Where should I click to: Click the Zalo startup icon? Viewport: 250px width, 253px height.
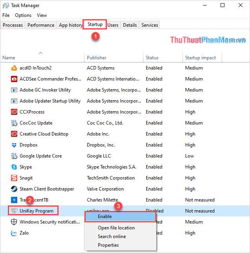13,233
